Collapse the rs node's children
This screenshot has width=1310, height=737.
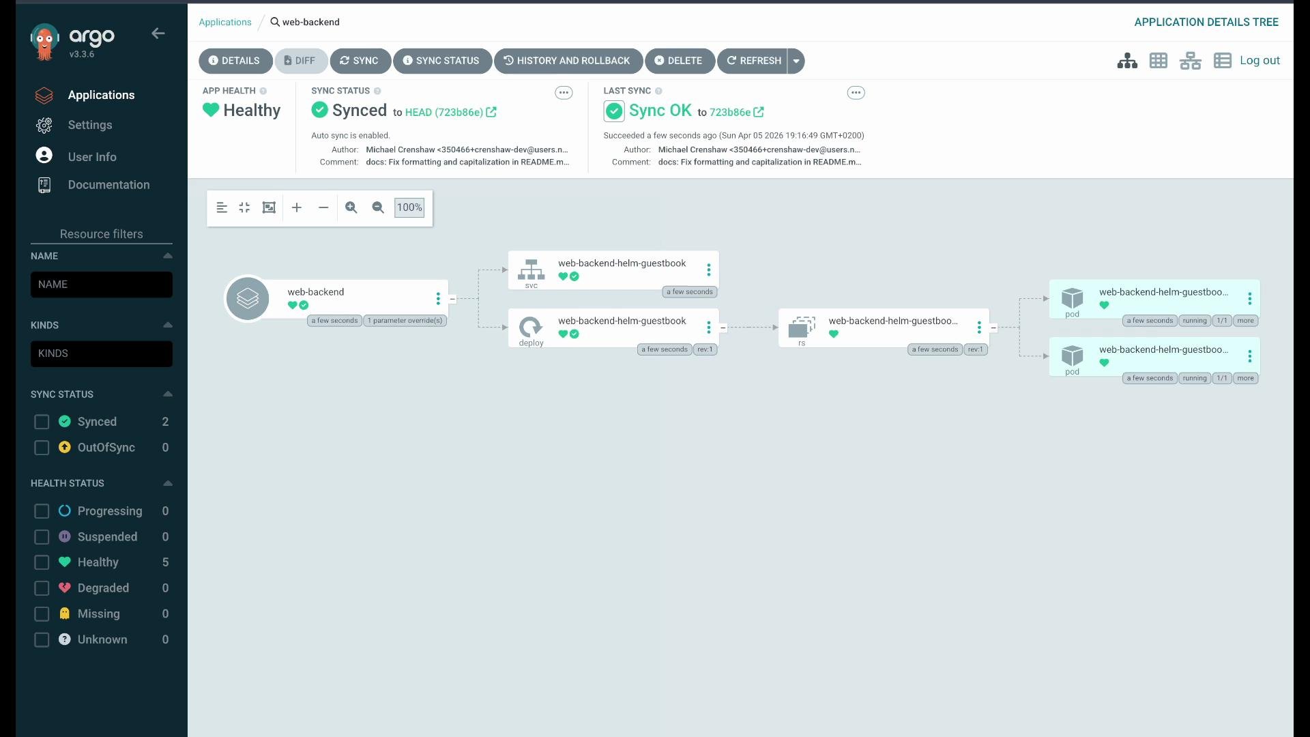click(x=993, y=328)
